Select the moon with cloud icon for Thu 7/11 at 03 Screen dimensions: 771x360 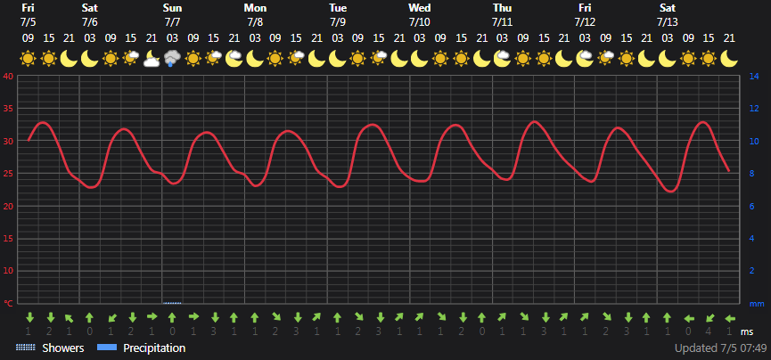pos(503,59)
